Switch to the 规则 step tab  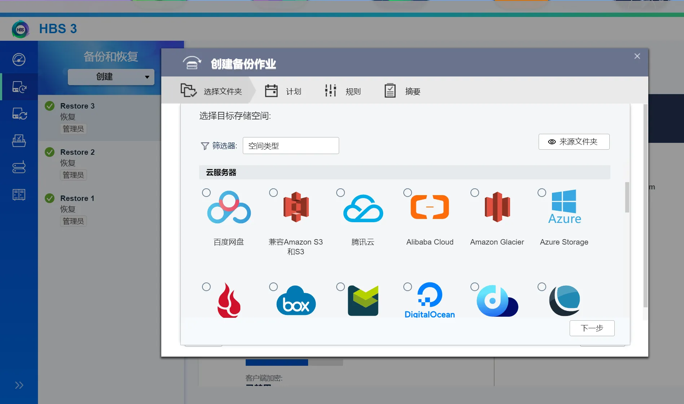pyautogui.click(x=343, y=91)
